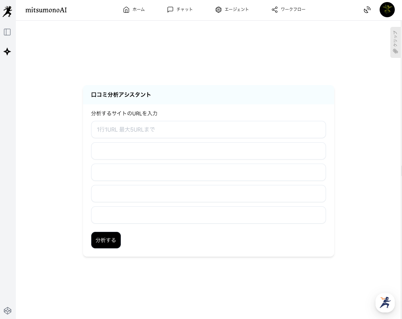Open the user profile avatar

[x=387, y=10]
